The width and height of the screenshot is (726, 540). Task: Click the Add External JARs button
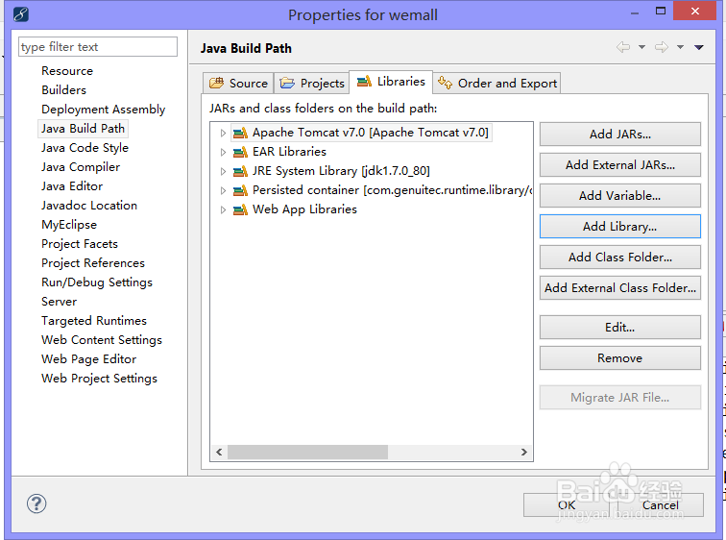[619, 164]
